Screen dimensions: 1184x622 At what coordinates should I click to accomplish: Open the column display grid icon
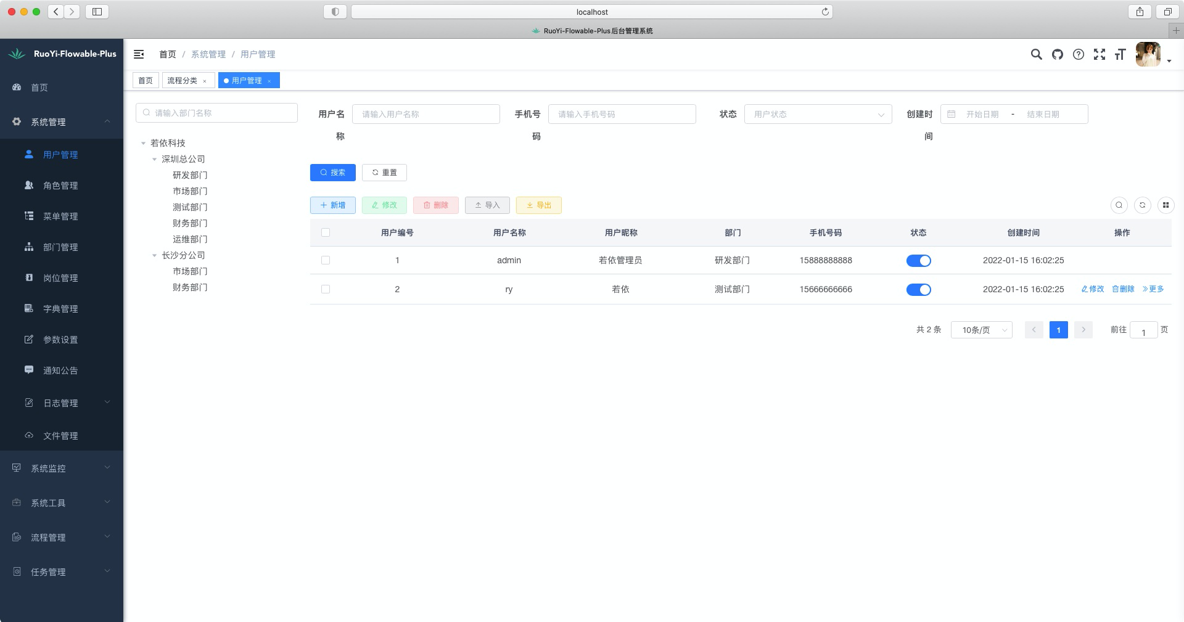click(1165, 205)
